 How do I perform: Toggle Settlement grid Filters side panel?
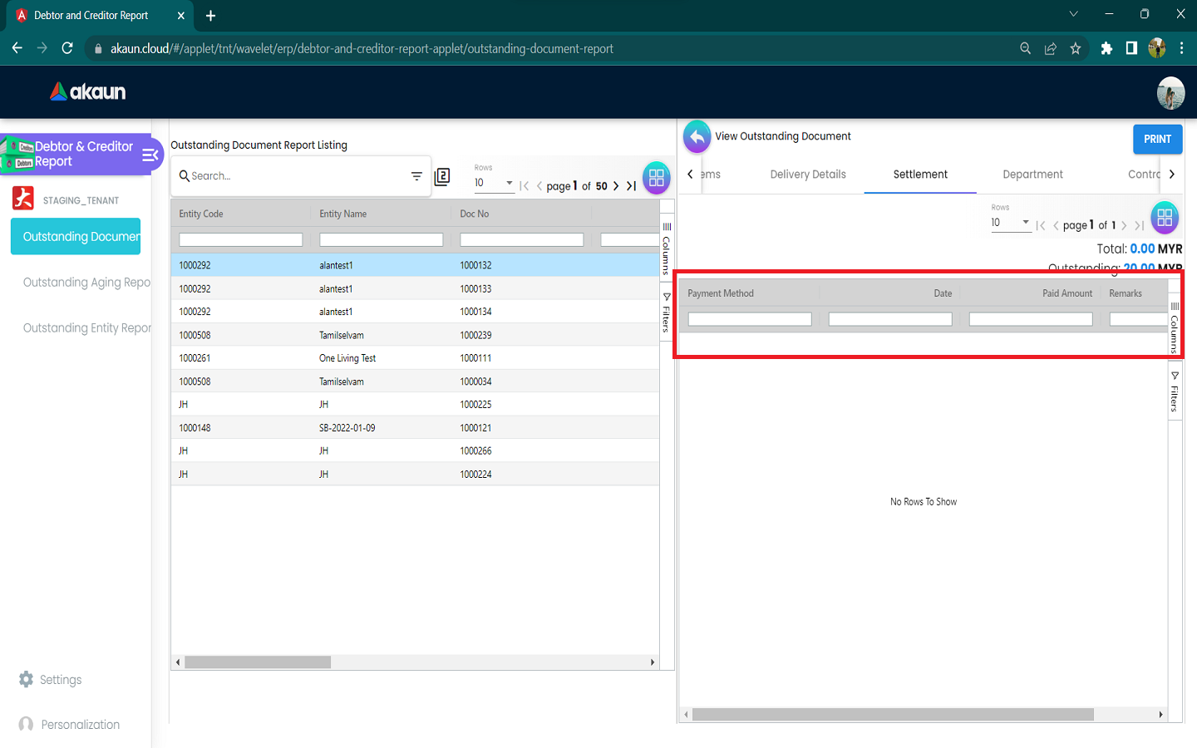[1175, 392]
